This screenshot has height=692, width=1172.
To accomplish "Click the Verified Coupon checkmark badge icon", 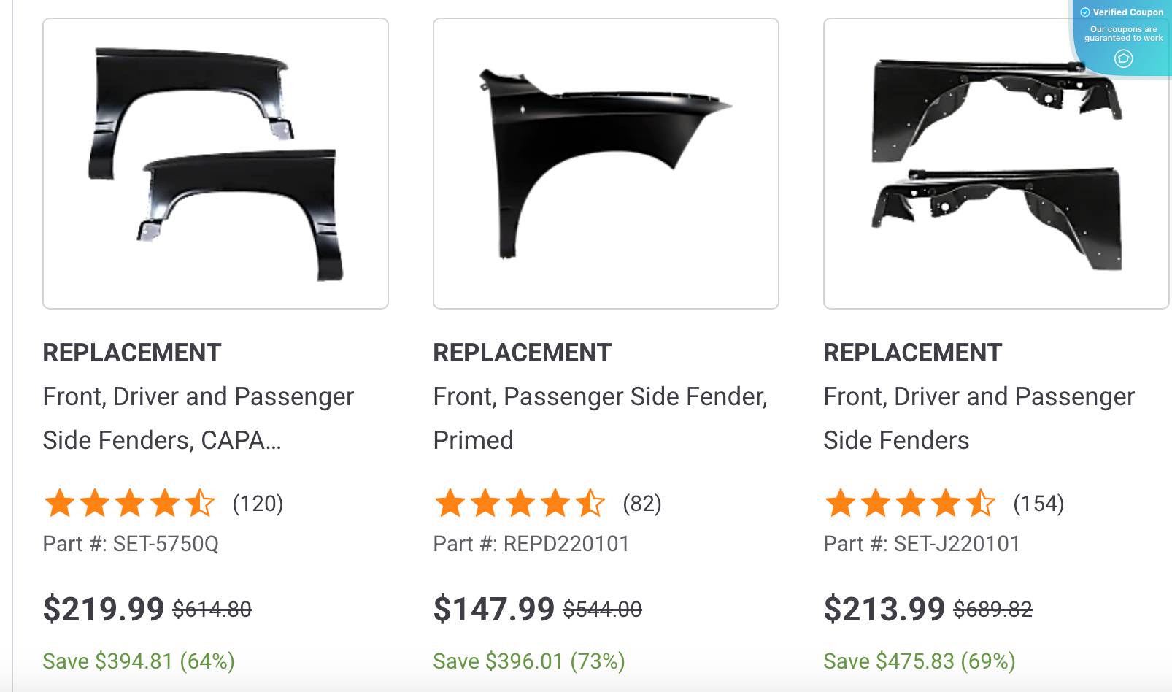I will pyautogui.click(x=1085, y=12).
